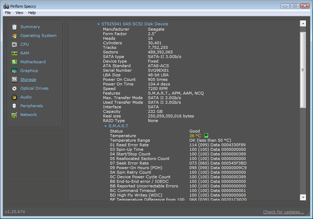This screenshot has width=313, height=219.
Task: Click the CPU chip icon
Action: click(x=14, y=44)
